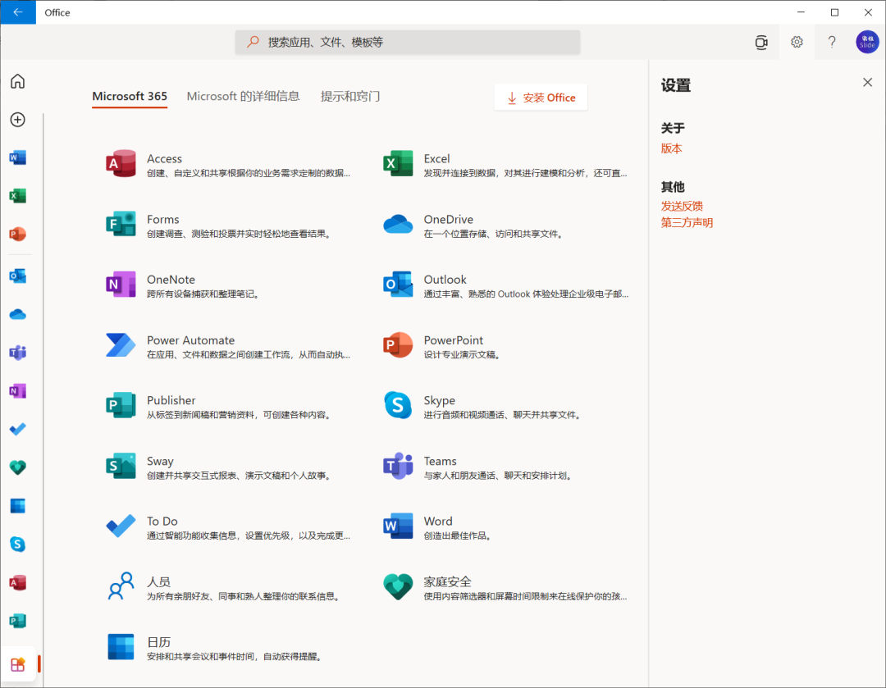Viewport: 886px width, 688px height.
Task: Click the Power Automate title text
Action: tap(191, 340)
